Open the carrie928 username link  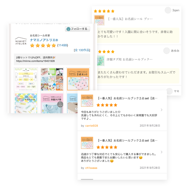point(92,126)
